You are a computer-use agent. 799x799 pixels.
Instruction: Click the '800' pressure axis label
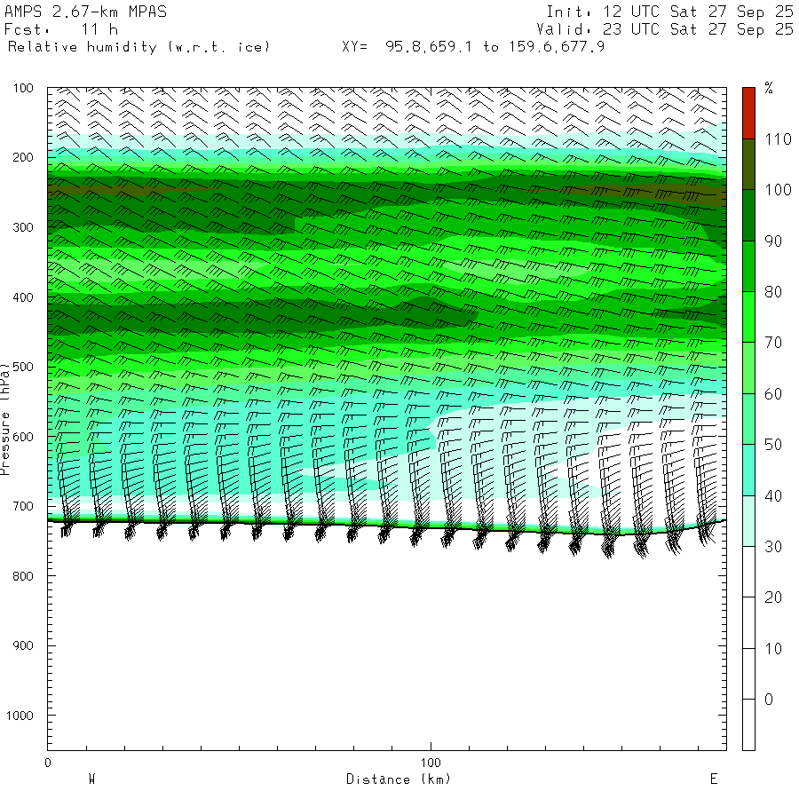coord(23,576)
